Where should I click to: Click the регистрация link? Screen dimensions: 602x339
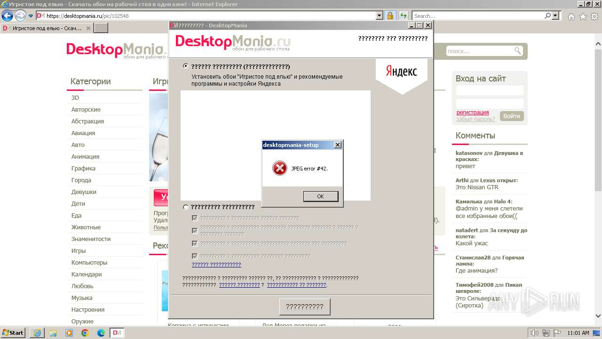click(473, 113)
